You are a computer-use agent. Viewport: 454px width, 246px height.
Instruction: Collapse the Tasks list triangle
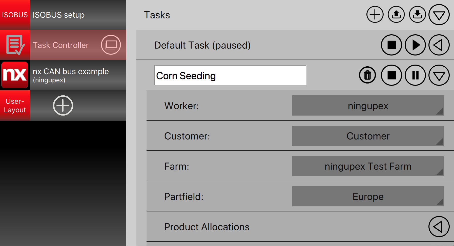[x=439, y=15]
